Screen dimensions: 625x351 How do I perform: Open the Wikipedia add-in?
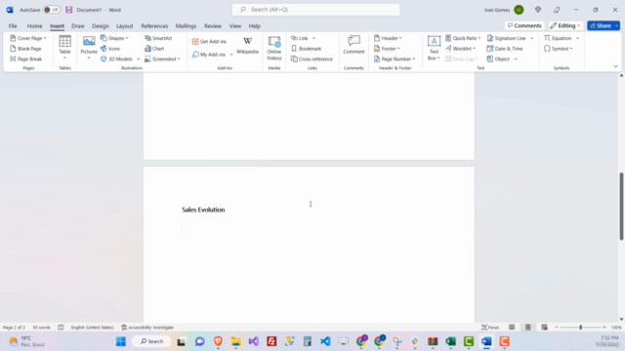(x=247, y=46)
